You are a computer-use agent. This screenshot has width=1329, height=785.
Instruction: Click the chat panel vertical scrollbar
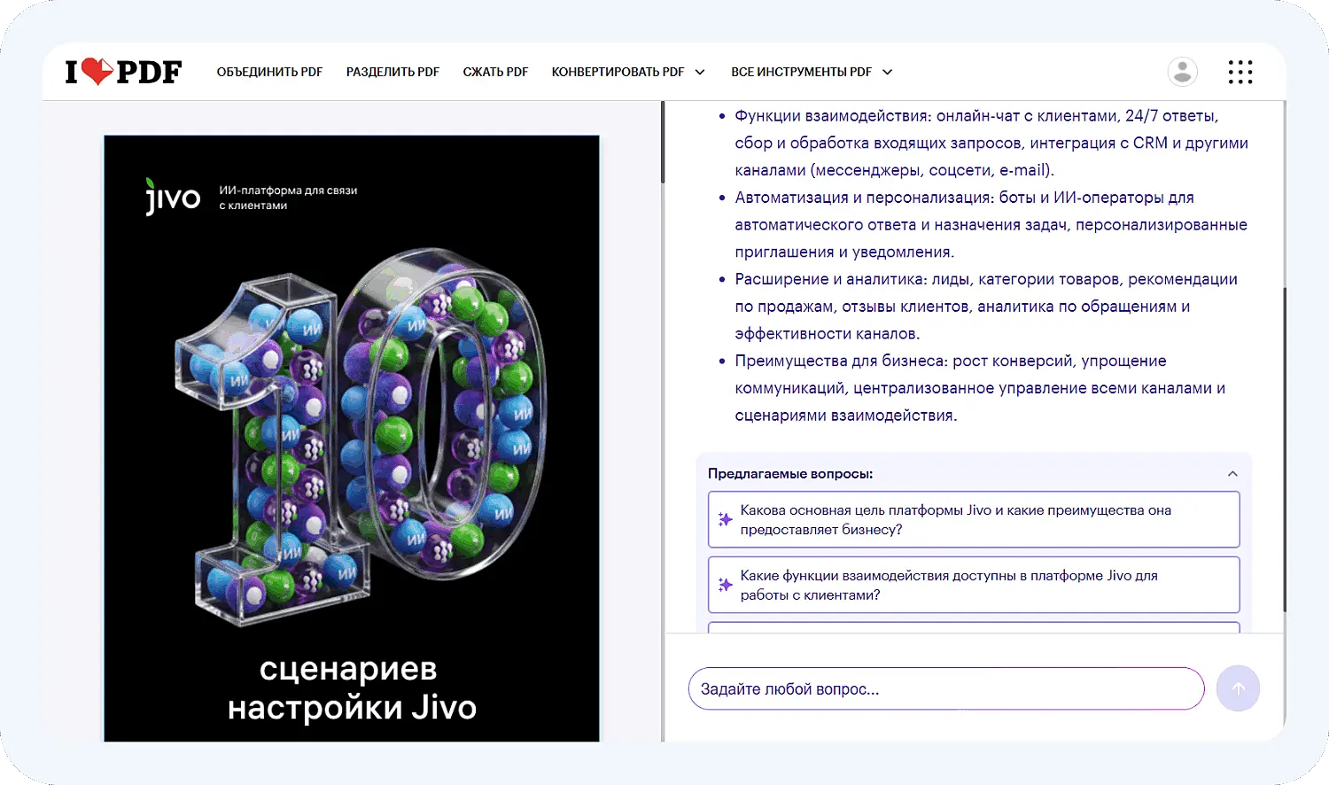(1285, 447)
